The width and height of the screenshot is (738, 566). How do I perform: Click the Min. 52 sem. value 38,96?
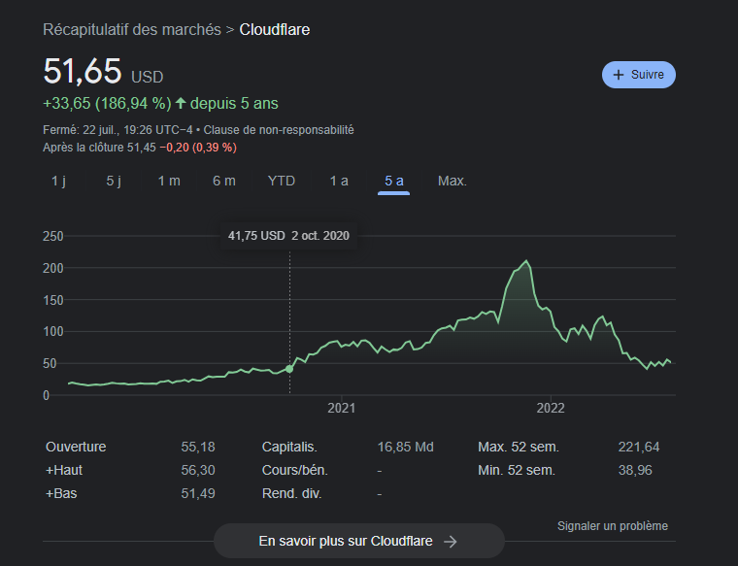[635, 470]
